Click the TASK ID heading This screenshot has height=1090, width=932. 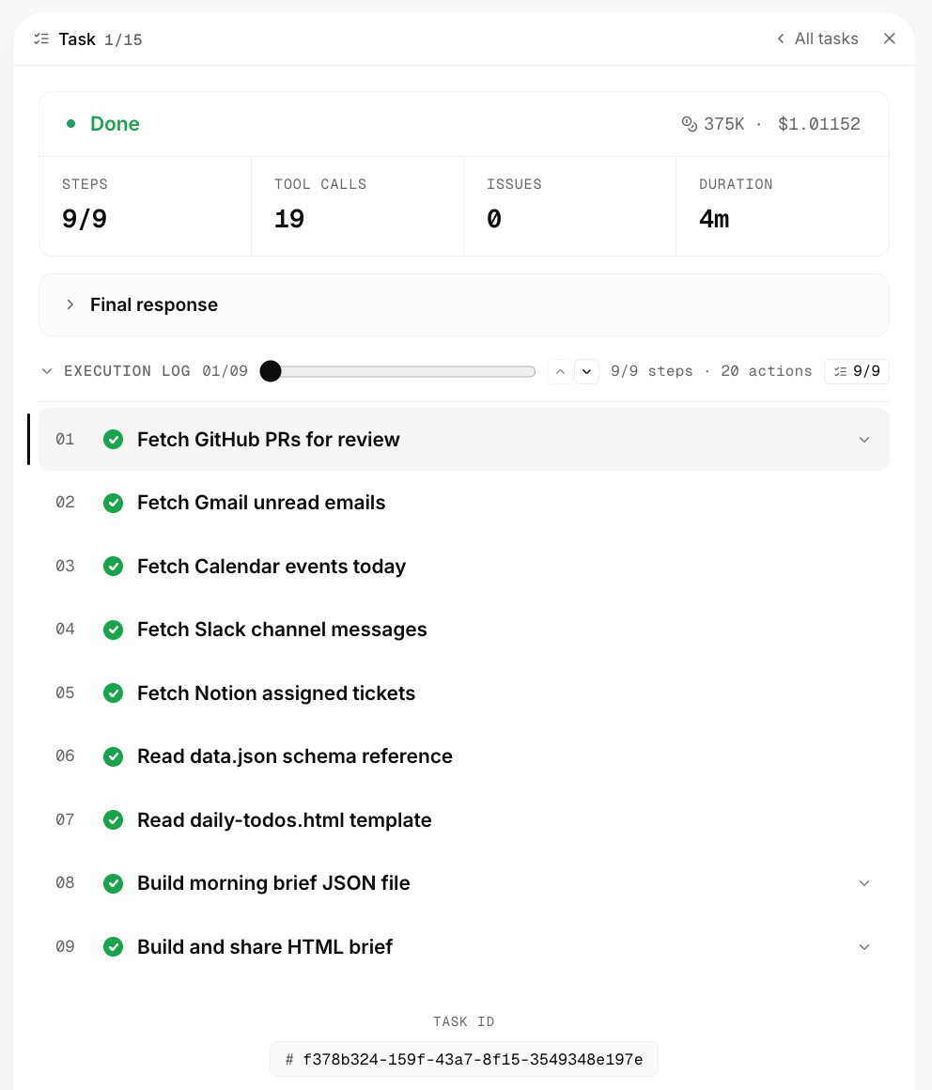click(463, 1021)
